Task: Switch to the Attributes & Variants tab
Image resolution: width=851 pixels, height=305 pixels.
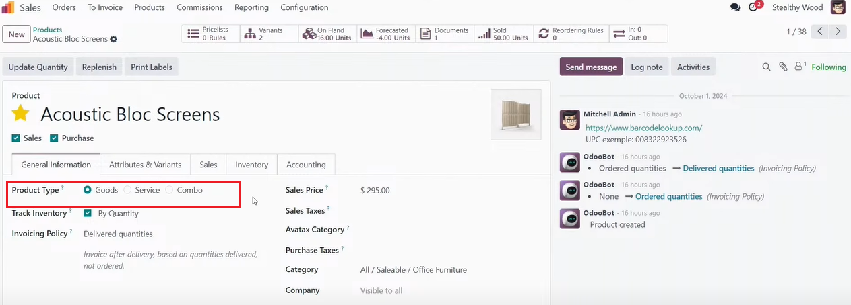Action: pos(145,165)
